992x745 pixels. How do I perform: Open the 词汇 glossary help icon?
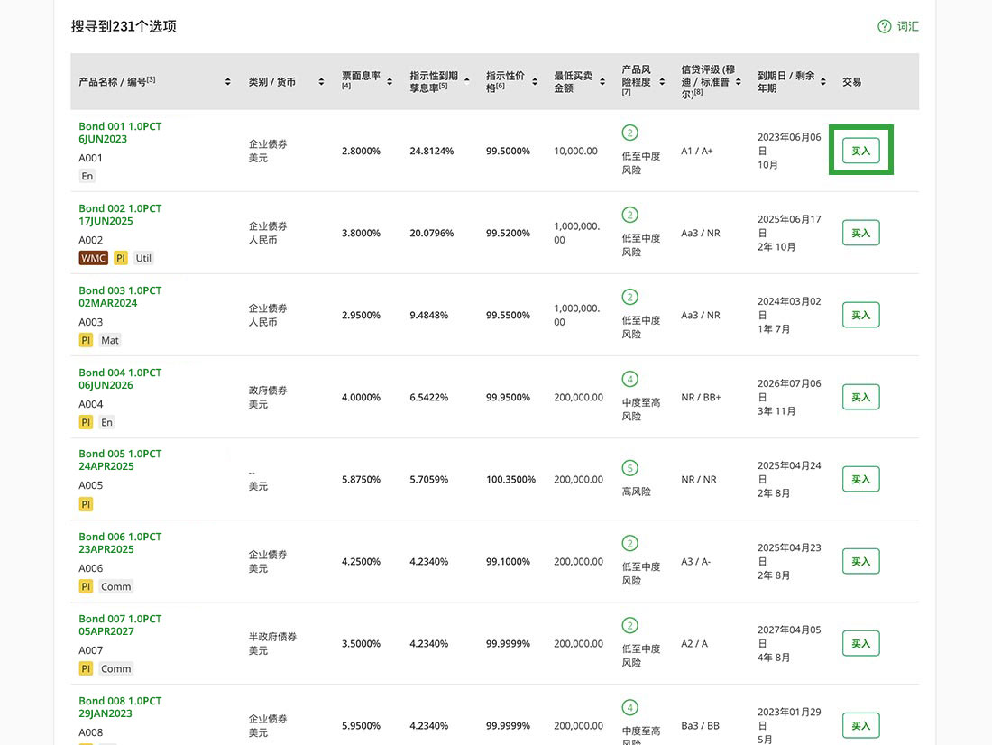(x=884, y=26)
